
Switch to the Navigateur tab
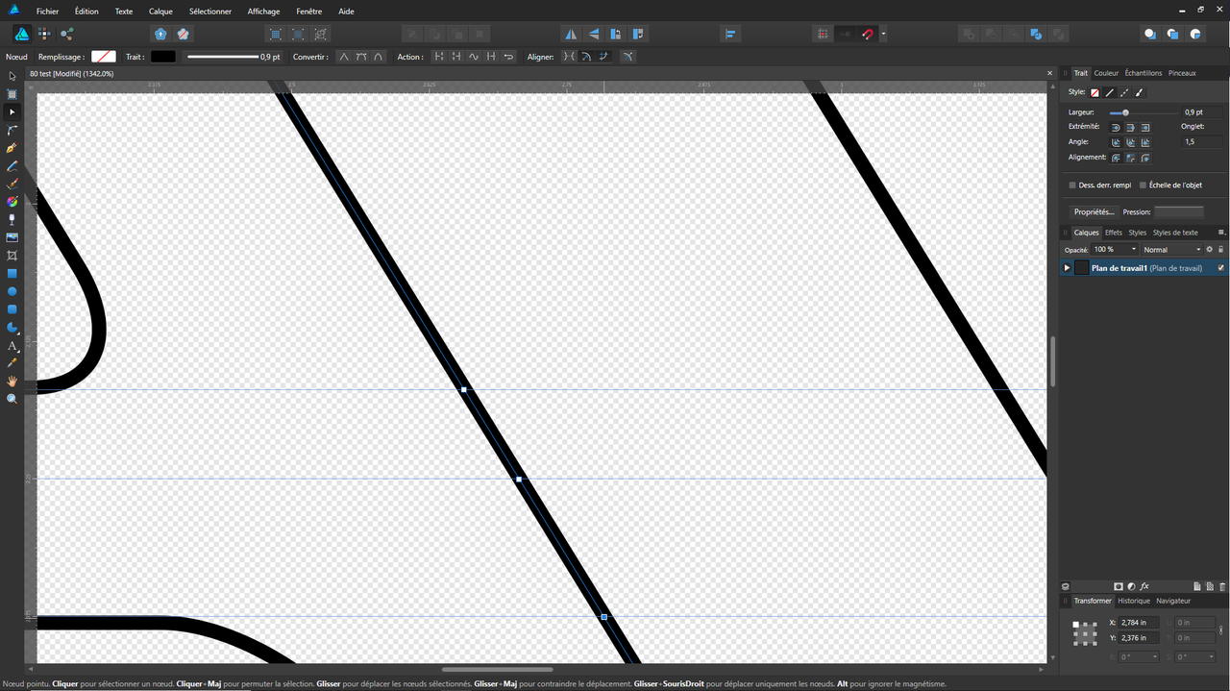(x=1173, y=601)
